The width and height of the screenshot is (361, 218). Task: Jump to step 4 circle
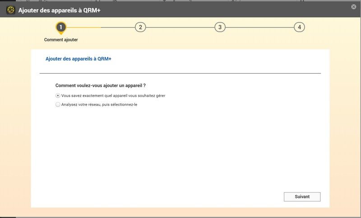tap(299, 27)
